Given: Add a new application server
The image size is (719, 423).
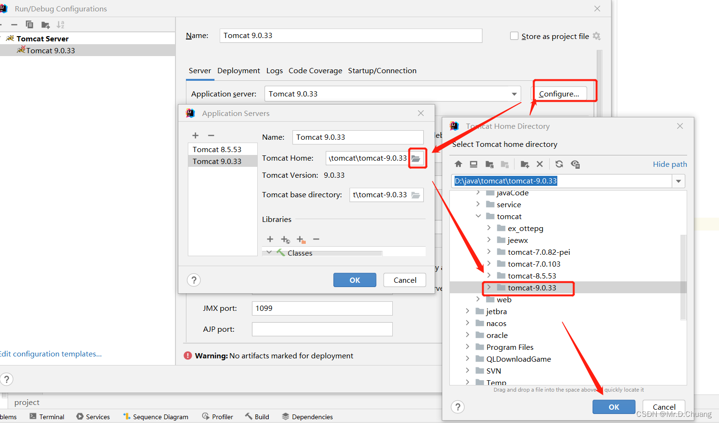Looking at the screenshot, I should (195, 135).
